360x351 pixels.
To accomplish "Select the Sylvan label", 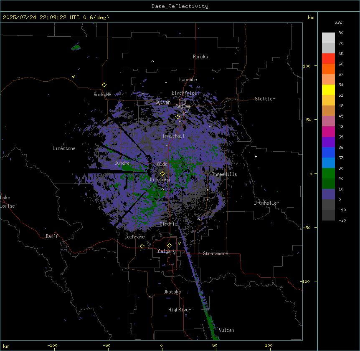I will point(163,102).
